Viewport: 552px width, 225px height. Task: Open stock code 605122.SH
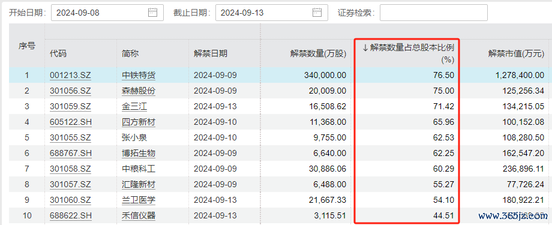70,122
